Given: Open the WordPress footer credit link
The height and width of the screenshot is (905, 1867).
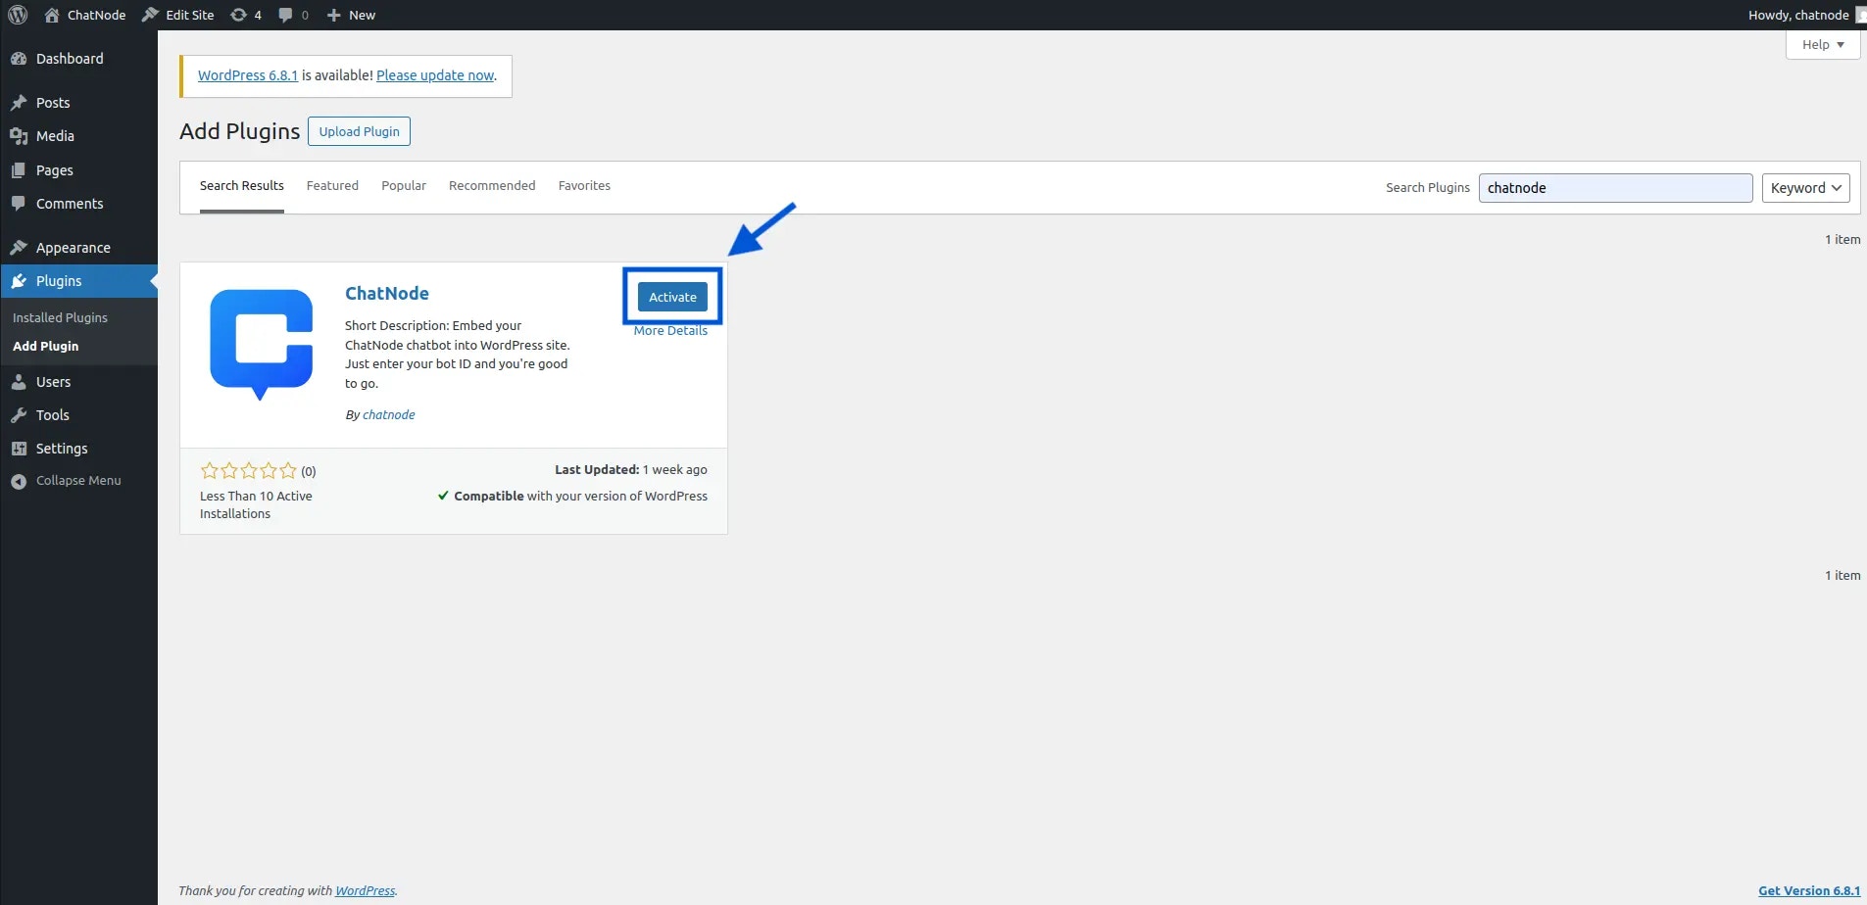Looking at the screenshot, I should tap(366, 891).
